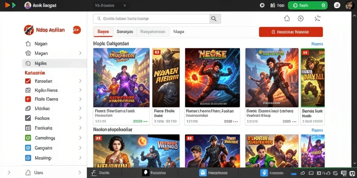Expand the Karaarian category chevron

click(x=81, y=81)
